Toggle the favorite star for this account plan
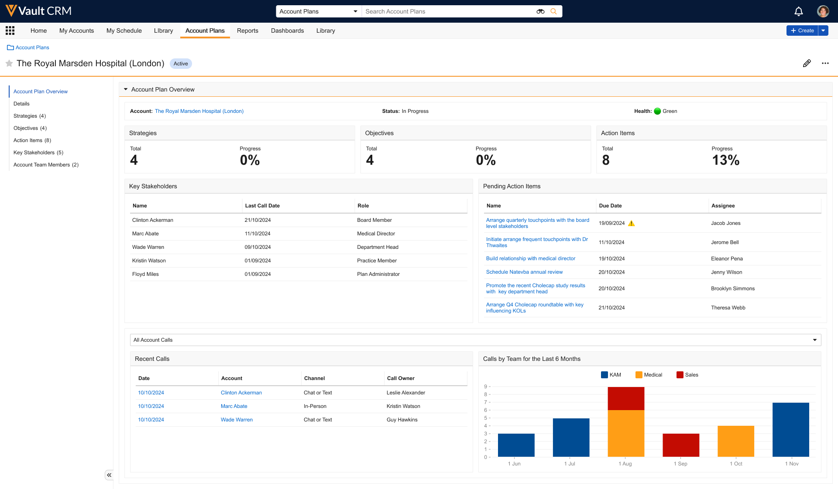838x489 pixels. point(9,63)
